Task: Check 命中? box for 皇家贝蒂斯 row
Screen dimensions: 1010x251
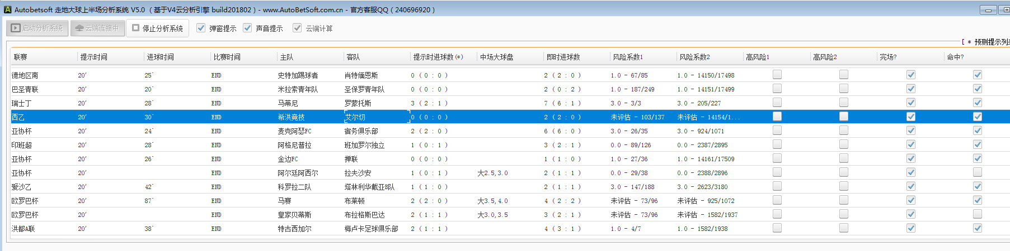Action: click(x=978, y=214)
